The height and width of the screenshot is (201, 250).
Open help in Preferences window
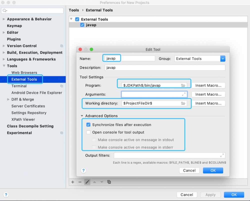point(6,195)
